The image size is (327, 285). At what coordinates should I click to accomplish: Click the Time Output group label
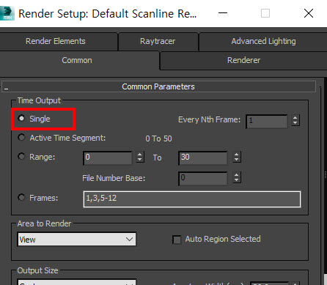(39, 100)
